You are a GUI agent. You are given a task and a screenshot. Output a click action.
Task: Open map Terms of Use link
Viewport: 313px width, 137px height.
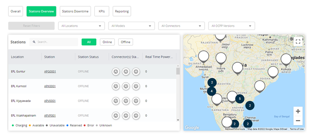coord(297,129)
